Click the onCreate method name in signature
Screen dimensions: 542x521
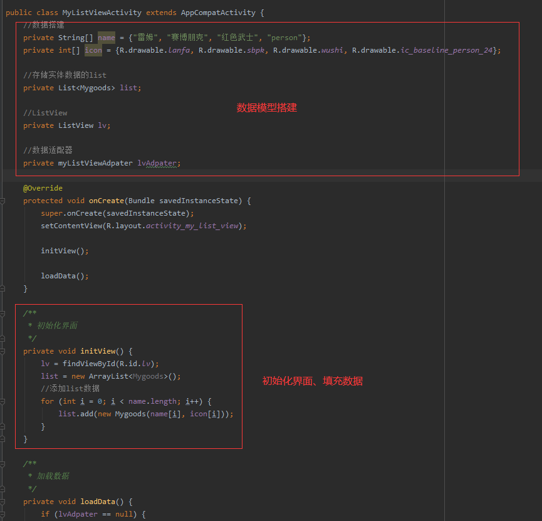106,201
